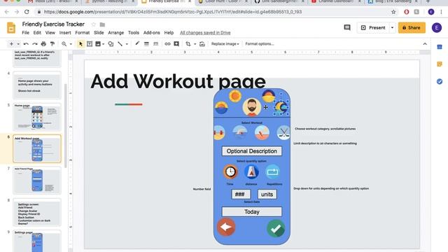Open the line type dropdown arrow
Viewport: 448px width, 252px height.
[127, 44]
